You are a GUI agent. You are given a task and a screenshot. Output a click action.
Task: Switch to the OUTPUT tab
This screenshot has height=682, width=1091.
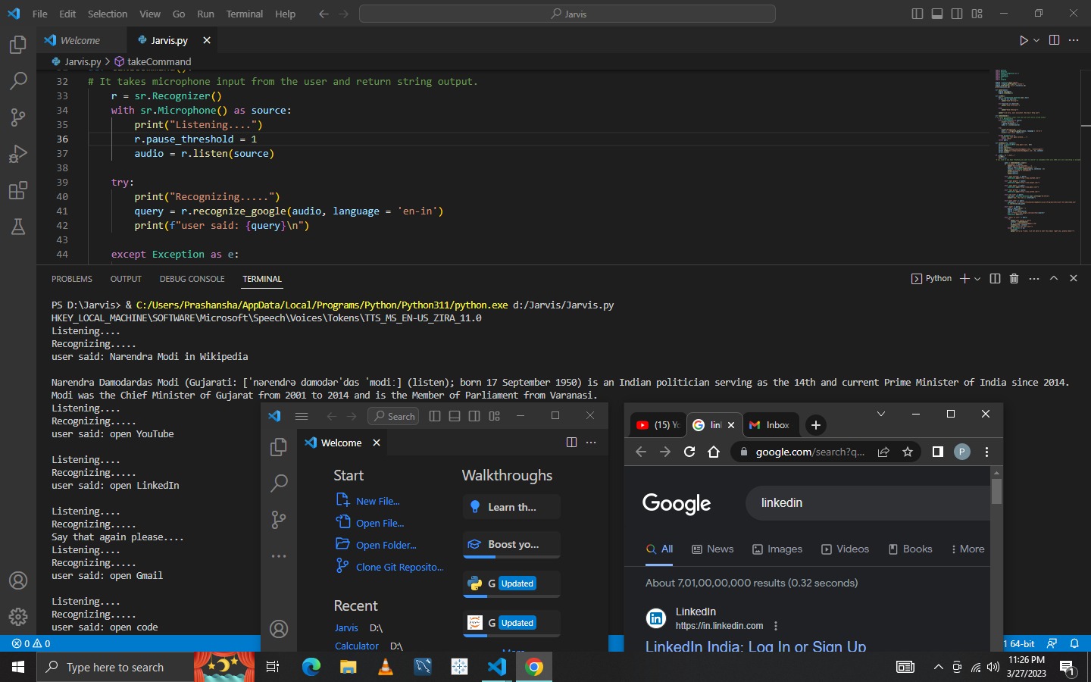pos(126,279)
